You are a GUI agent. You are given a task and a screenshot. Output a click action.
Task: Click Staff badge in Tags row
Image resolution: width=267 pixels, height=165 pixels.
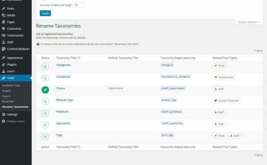(235, 136)
